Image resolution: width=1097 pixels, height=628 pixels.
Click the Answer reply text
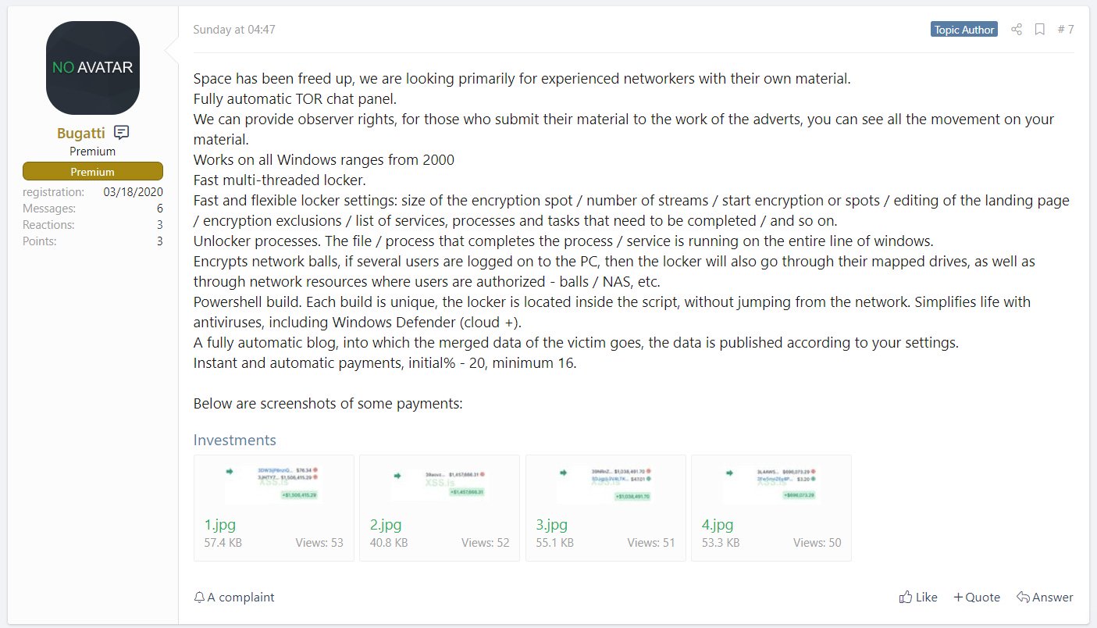point(1052,597)
